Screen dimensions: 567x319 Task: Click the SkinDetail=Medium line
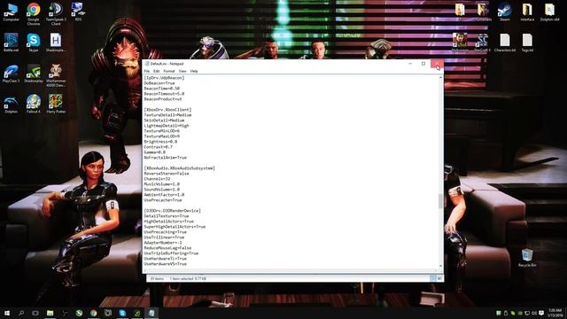[164, 121]
